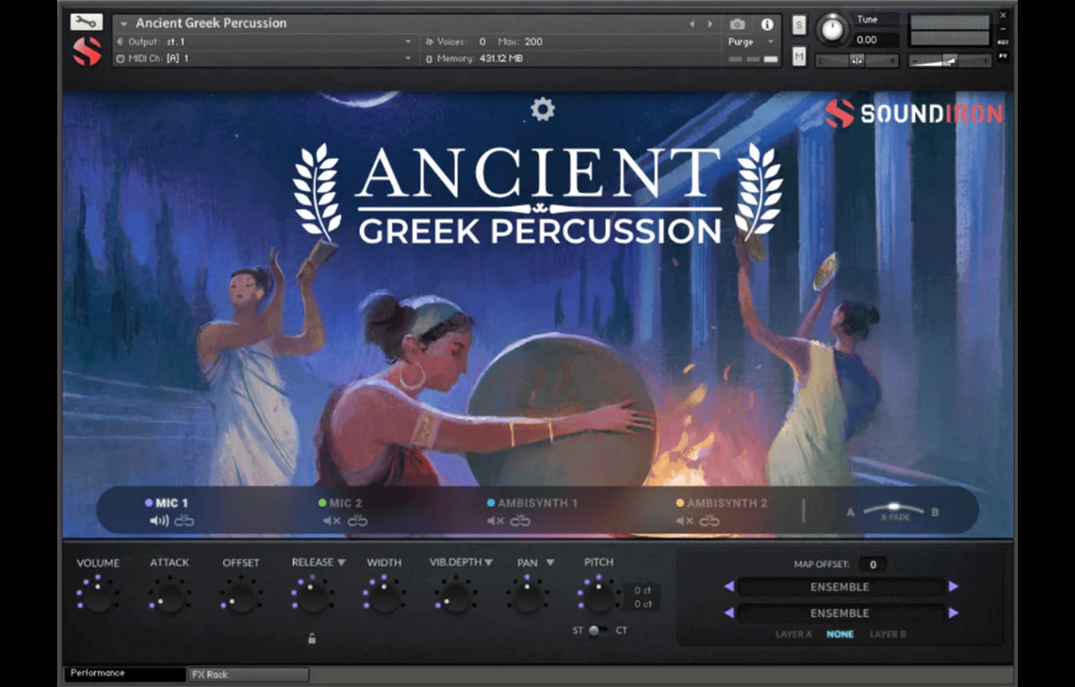Viewport: 1075px width, 687px height.
Task: Click the WIDTH knob
Action: click(x=384, y=596)
